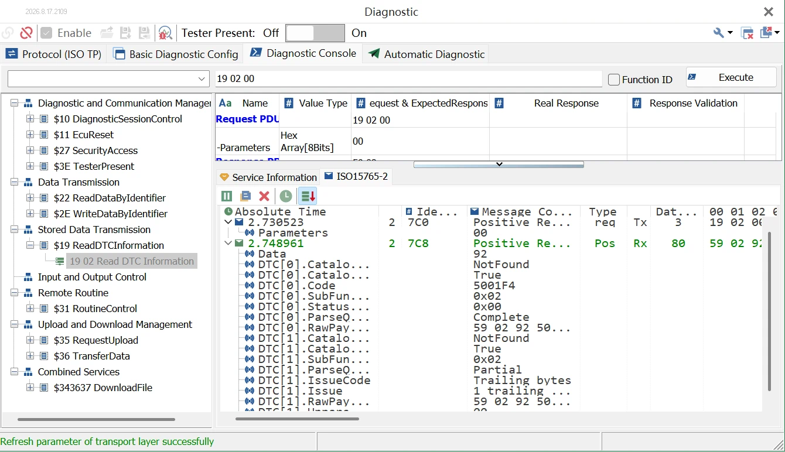Screen dimensions: 785x452
Task: Click the signal icon next to DTC[0].Code
Action: point(250,285)
